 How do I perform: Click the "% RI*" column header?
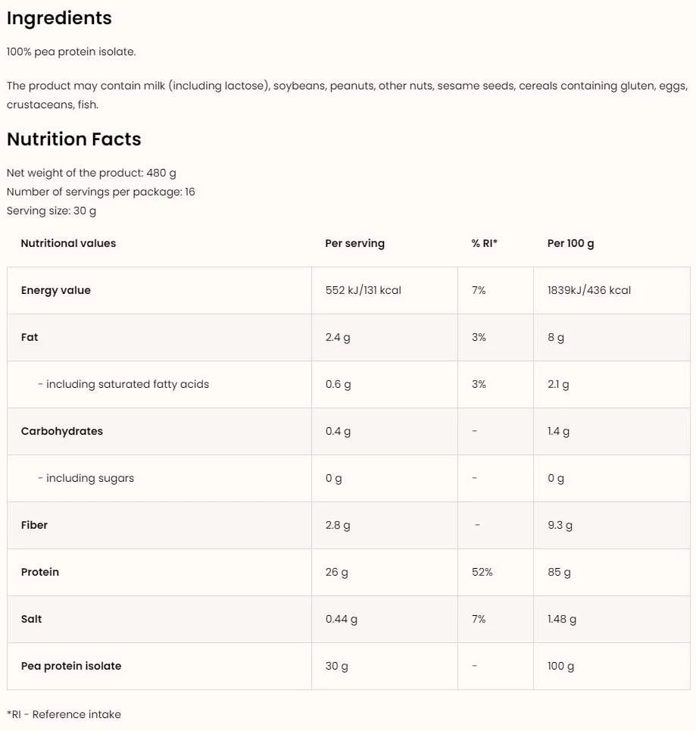click(x=484, y=243)
